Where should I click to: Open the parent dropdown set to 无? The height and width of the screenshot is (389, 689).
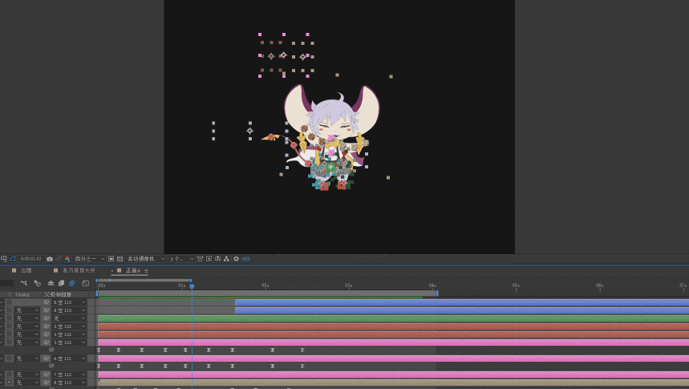69,318
